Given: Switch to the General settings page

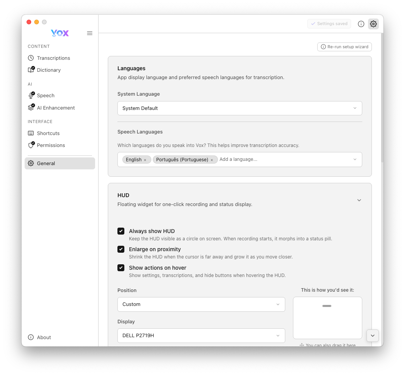Looking at the screenshot, I should pos(46,163).
